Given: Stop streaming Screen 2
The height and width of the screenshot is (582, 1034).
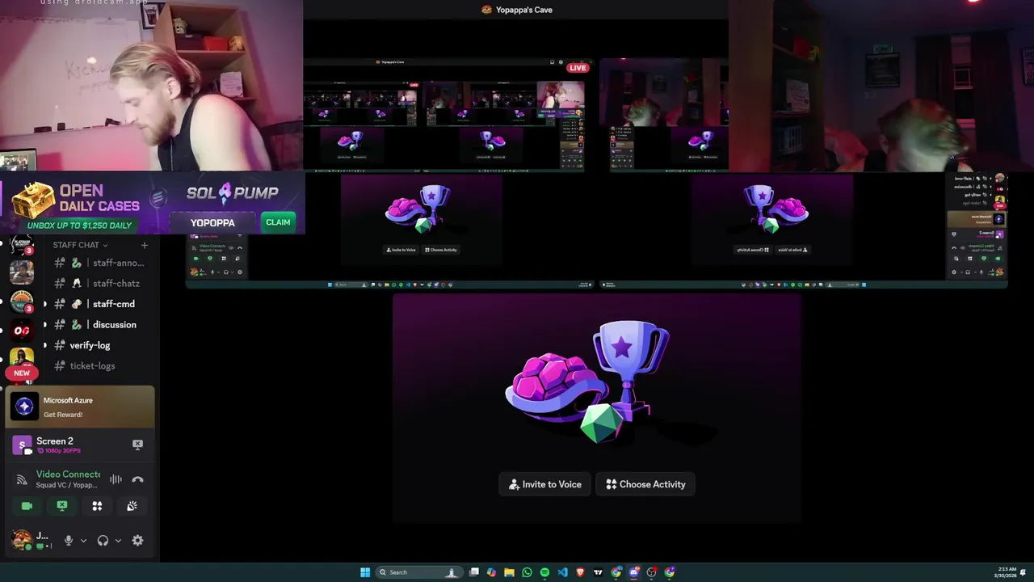Looking at the screenshot, I should [137, 445].
